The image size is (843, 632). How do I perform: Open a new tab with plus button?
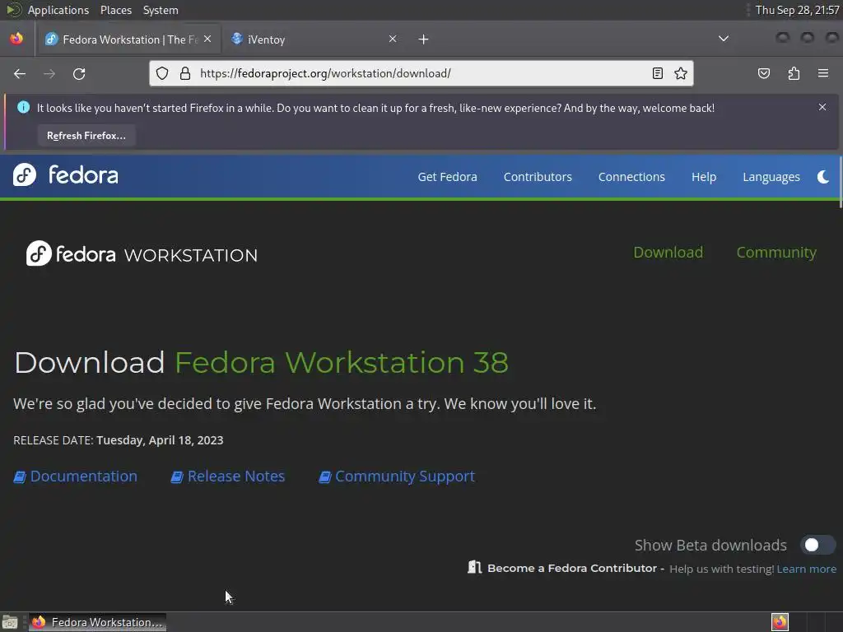tap(423, 39)
